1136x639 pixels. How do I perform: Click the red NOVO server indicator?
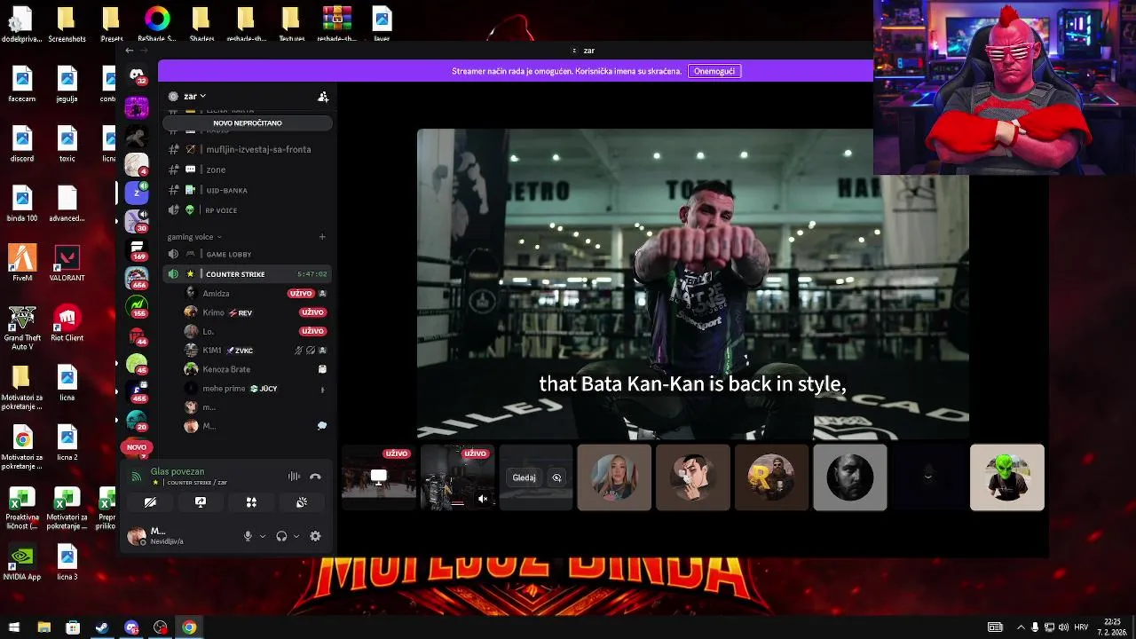137,447
